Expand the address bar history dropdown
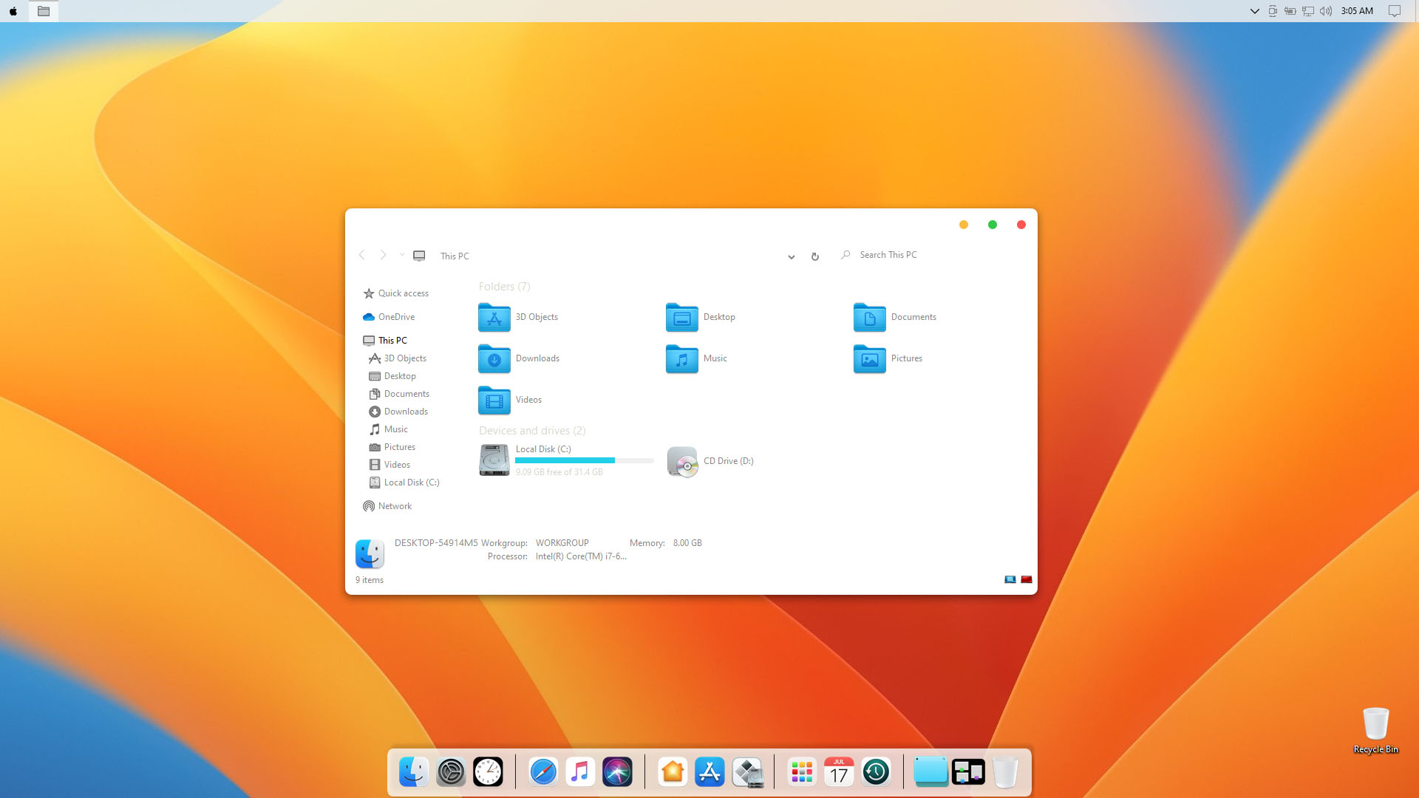 tap(791, 257)
